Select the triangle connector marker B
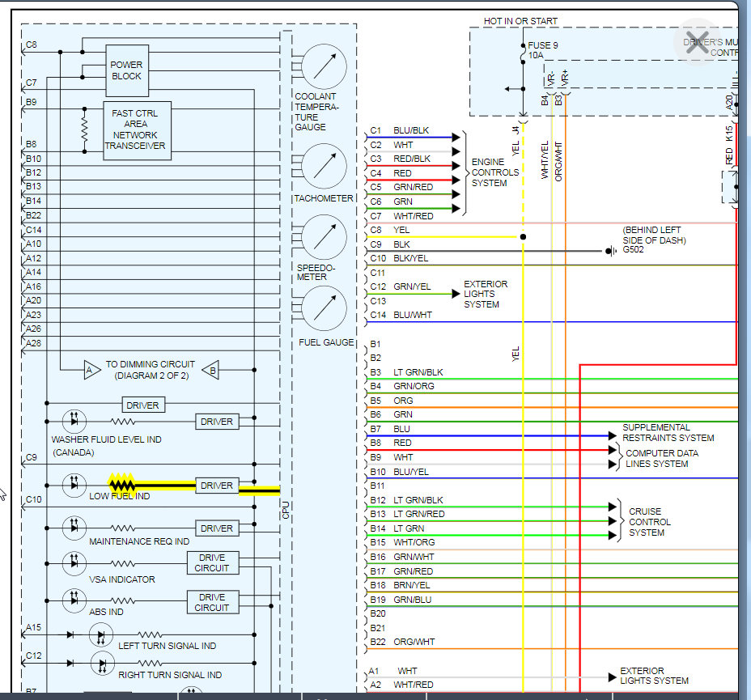The height and width of the screenshot is (700, 751). pos(210,370)
